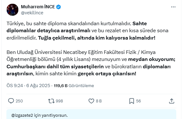Click the retweet arrows icon
The image size is (183, 119).
(x=51, y=101)
